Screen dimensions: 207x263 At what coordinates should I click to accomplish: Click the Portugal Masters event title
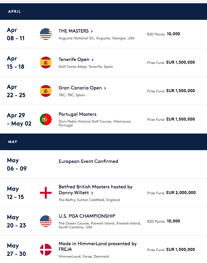(77, 114)
